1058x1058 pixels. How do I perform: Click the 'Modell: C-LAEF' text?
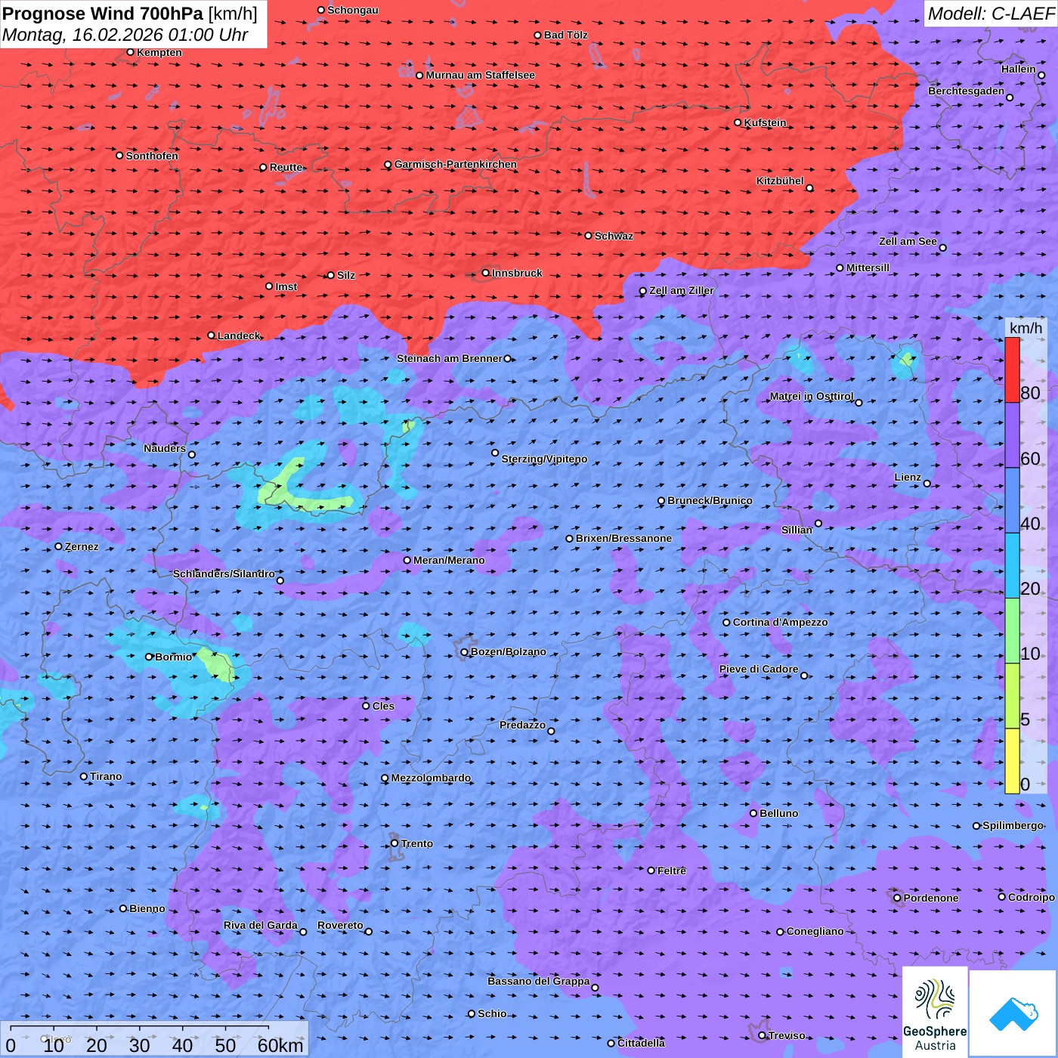tap(990, 14)
